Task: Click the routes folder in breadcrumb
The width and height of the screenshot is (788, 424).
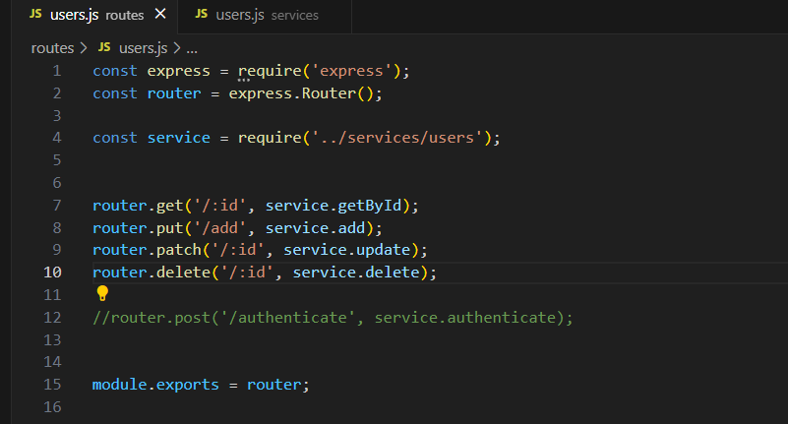Action: [52, 48]
